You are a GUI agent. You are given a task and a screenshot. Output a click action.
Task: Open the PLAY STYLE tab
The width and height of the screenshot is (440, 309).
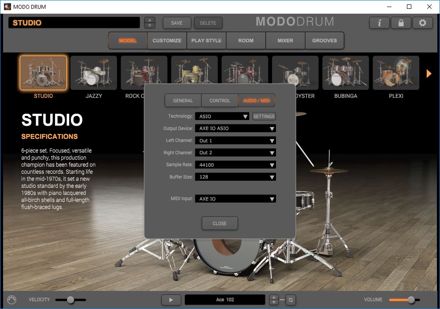206,41
